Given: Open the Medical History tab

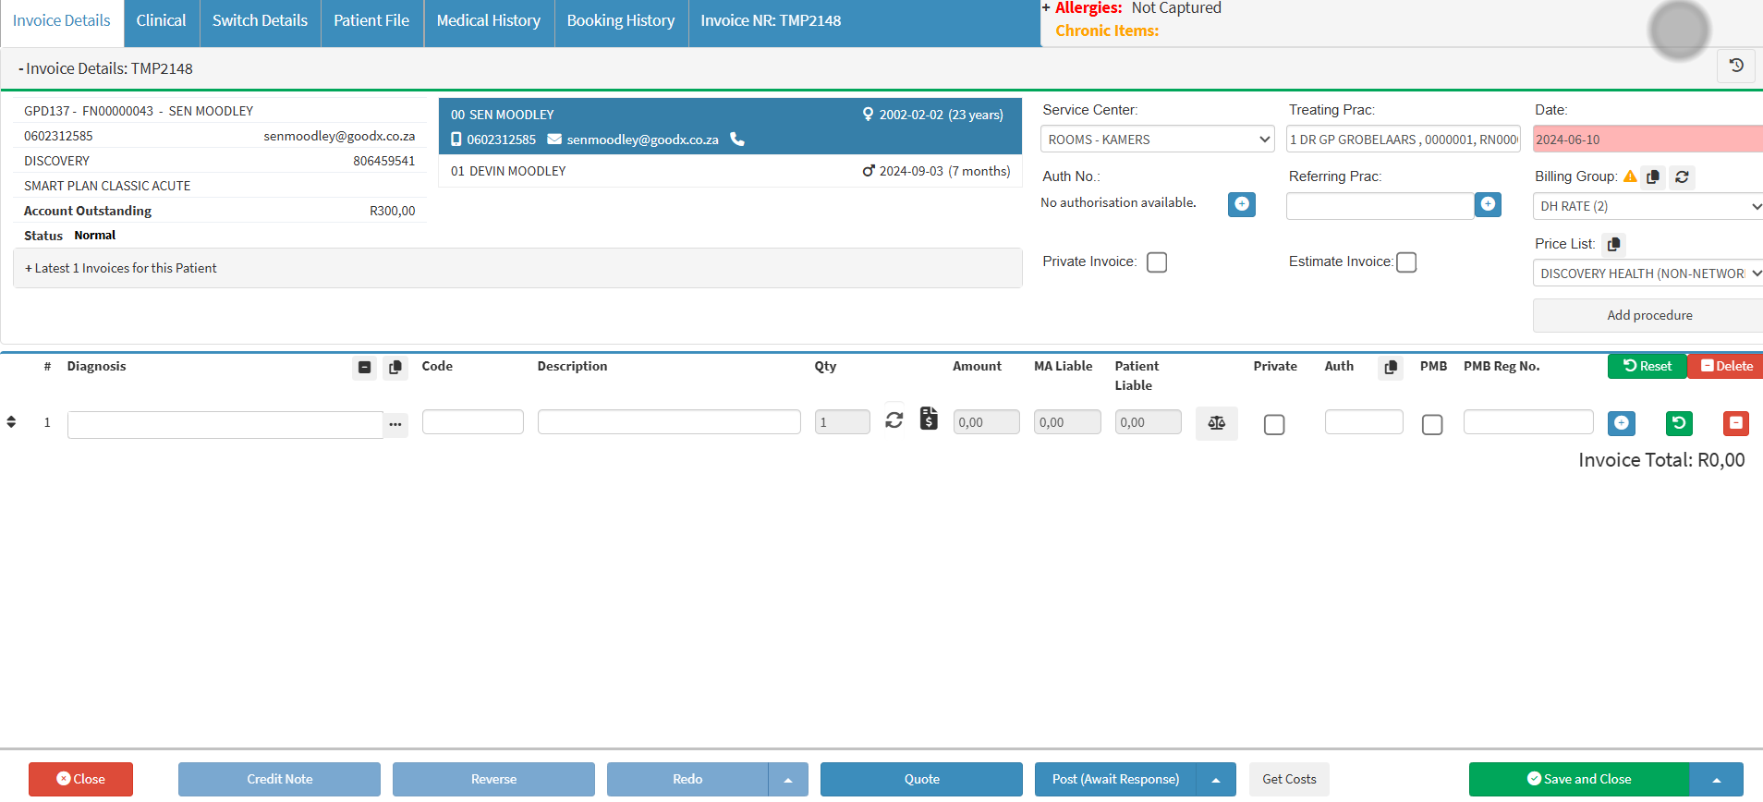Looking at the screenshot, I should 488,21.
